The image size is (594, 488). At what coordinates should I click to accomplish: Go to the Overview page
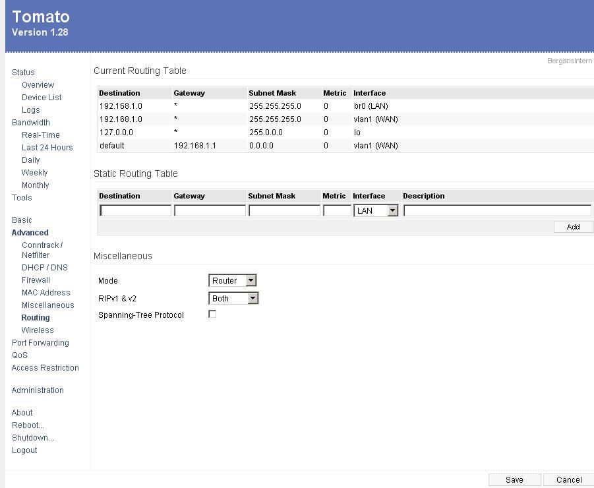[x=38, y=85]
